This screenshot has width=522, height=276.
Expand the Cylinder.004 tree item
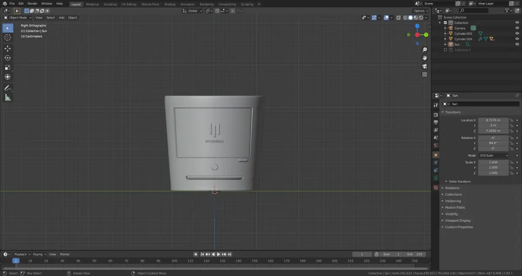coord(445,39)
